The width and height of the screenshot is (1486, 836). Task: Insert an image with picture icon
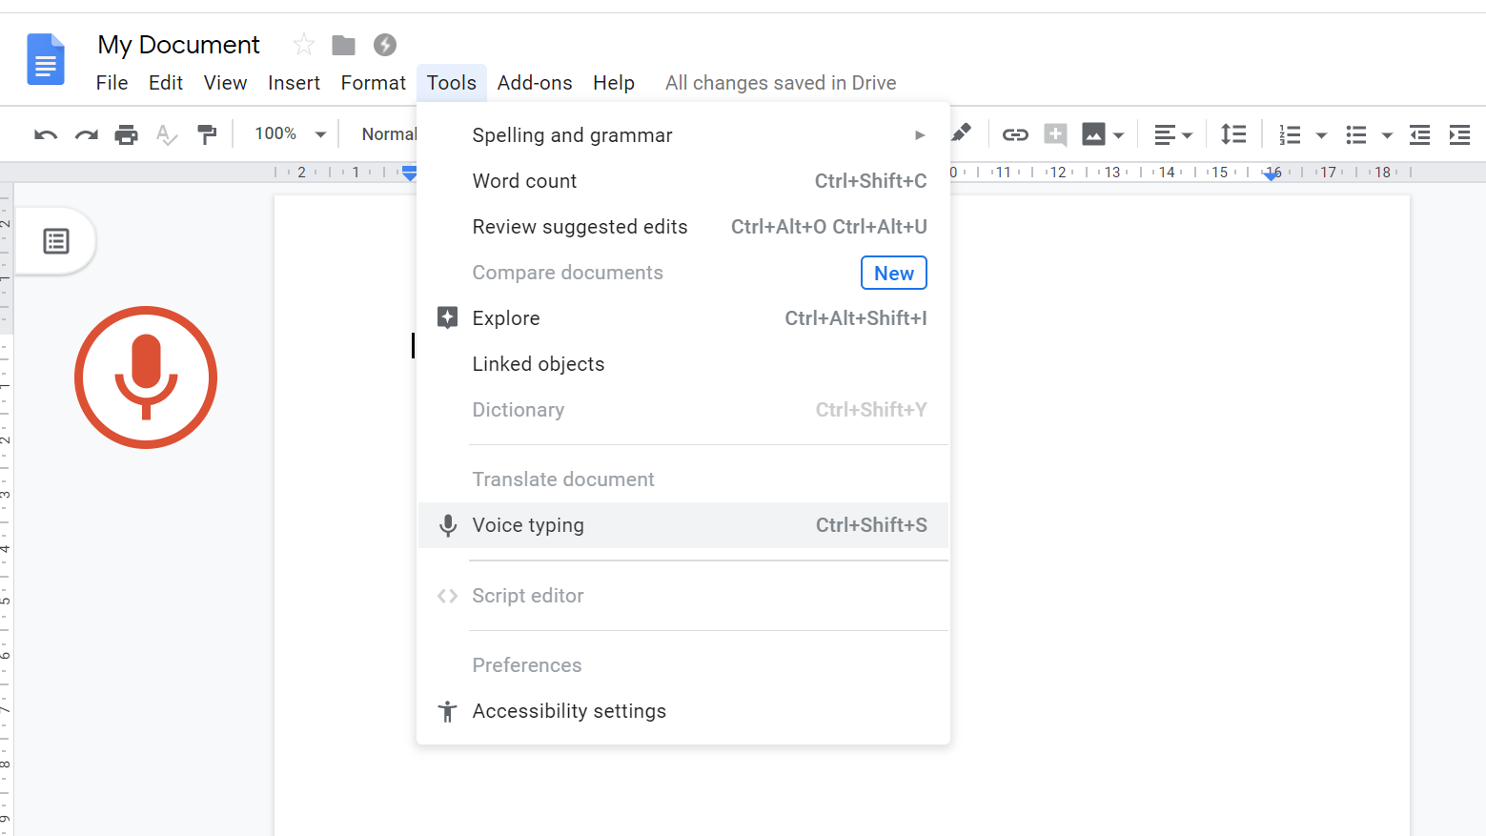[1093, 134]
